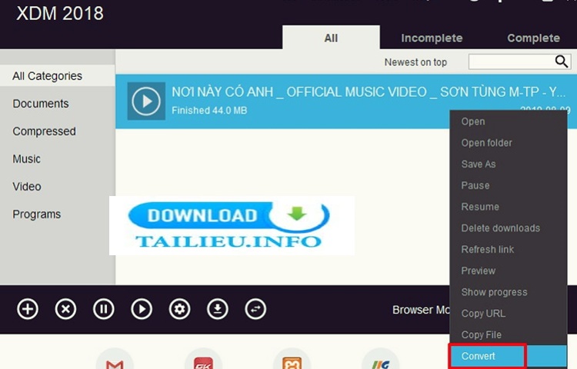
Task: Click the IIG shortcut icon
Action: coord(381,359)
